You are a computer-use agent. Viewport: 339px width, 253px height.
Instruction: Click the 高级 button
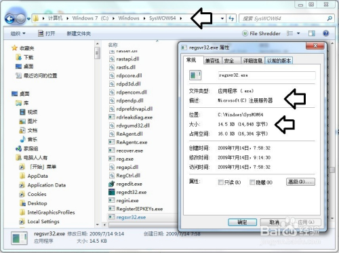(300, 182)
